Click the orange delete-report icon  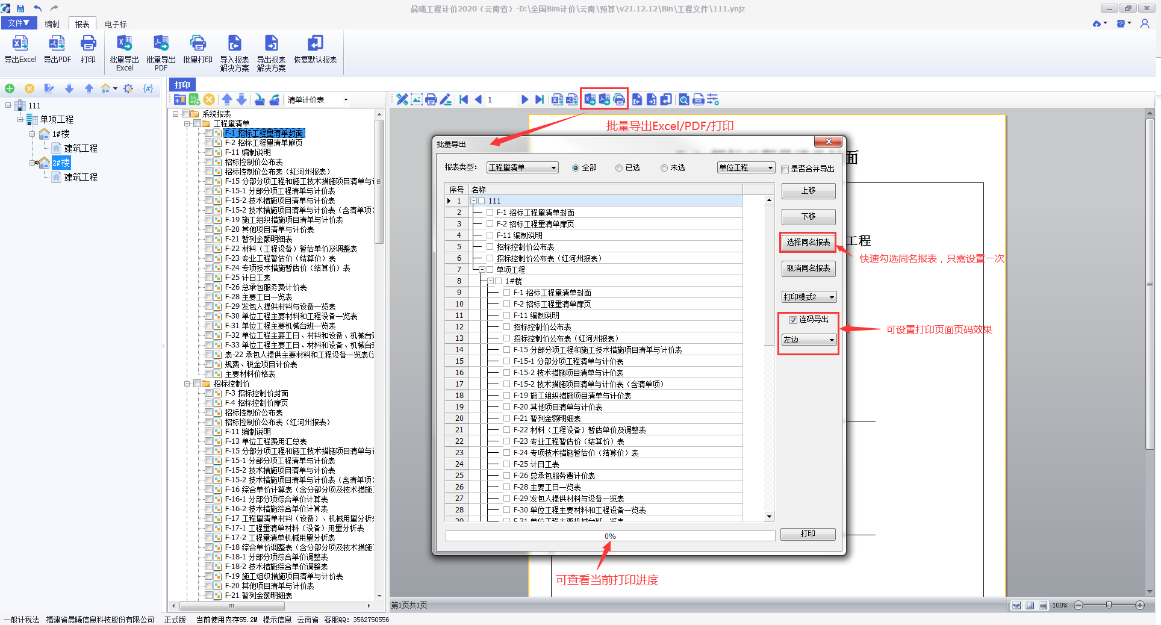tap(209, 99)
